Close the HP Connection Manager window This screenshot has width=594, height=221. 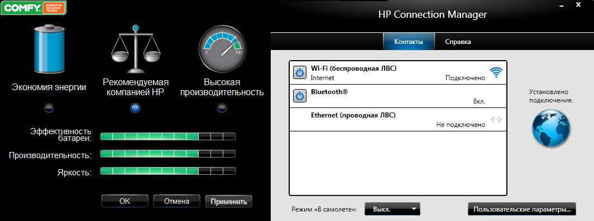click(x=578, y=4)
